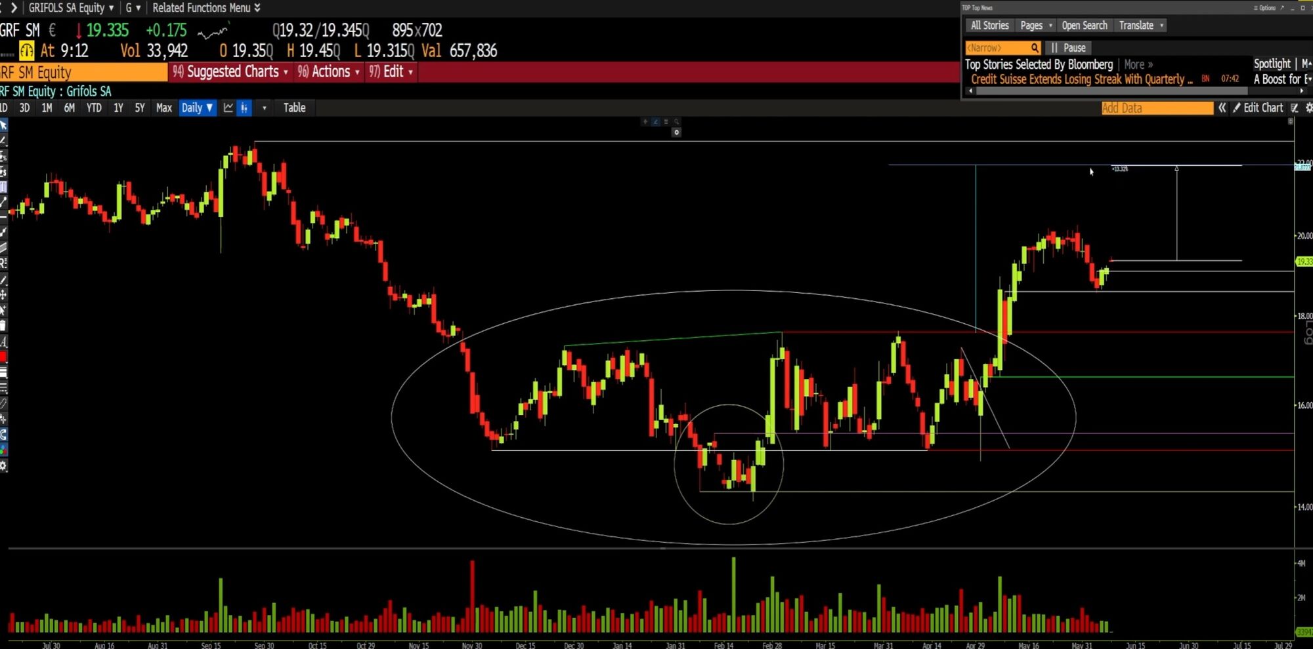Open the Suggested Charts dropdown
The image size is (1313, 649).
[x=230, y=71]
